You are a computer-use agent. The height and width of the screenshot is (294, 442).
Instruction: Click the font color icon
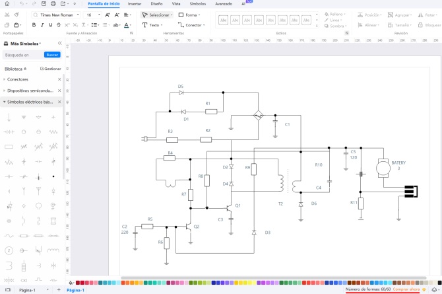[127, 25]
